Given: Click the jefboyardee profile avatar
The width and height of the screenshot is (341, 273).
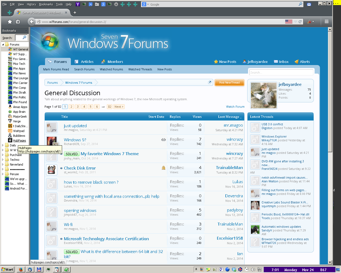Looking at the screenshot, I should 263,95.
